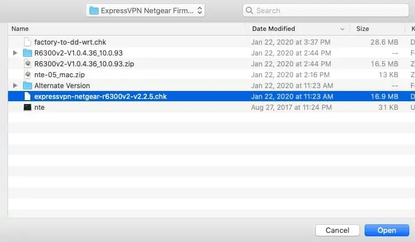Click the Date Modified sort chevron

coord(342,29)
